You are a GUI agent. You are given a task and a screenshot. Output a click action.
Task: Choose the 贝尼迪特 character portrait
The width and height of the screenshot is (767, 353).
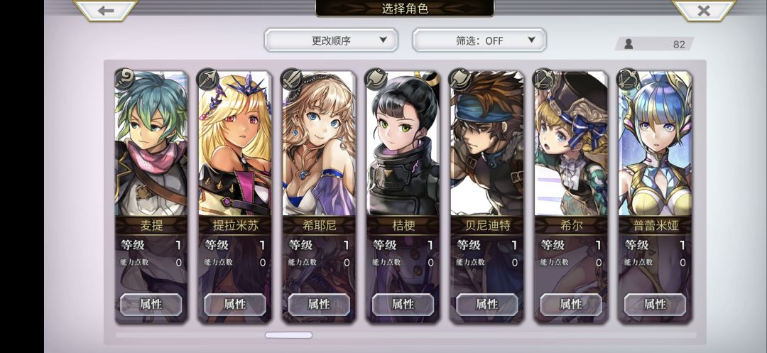[487, 143]
